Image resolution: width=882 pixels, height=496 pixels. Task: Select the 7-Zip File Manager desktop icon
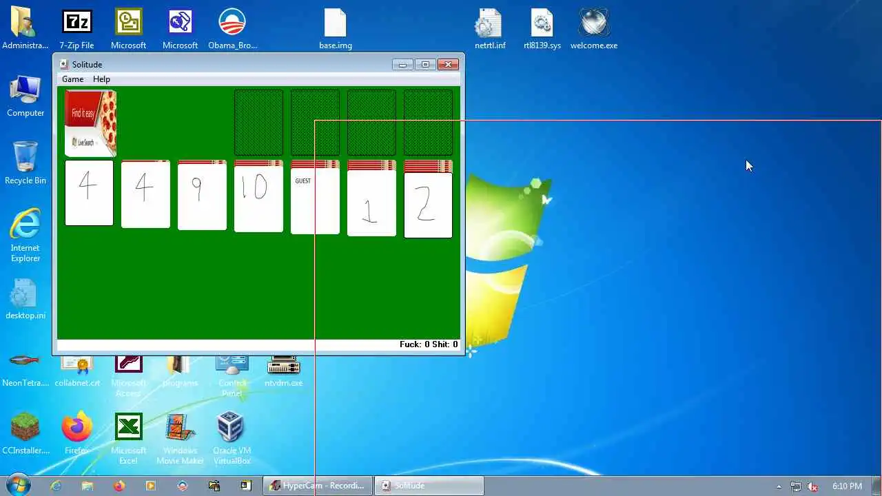point(77,29)
